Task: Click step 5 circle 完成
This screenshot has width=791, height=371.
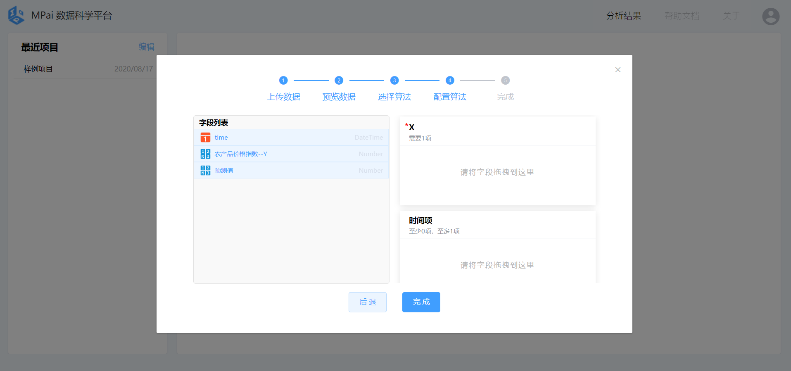Action: click(x=505, y=81)
